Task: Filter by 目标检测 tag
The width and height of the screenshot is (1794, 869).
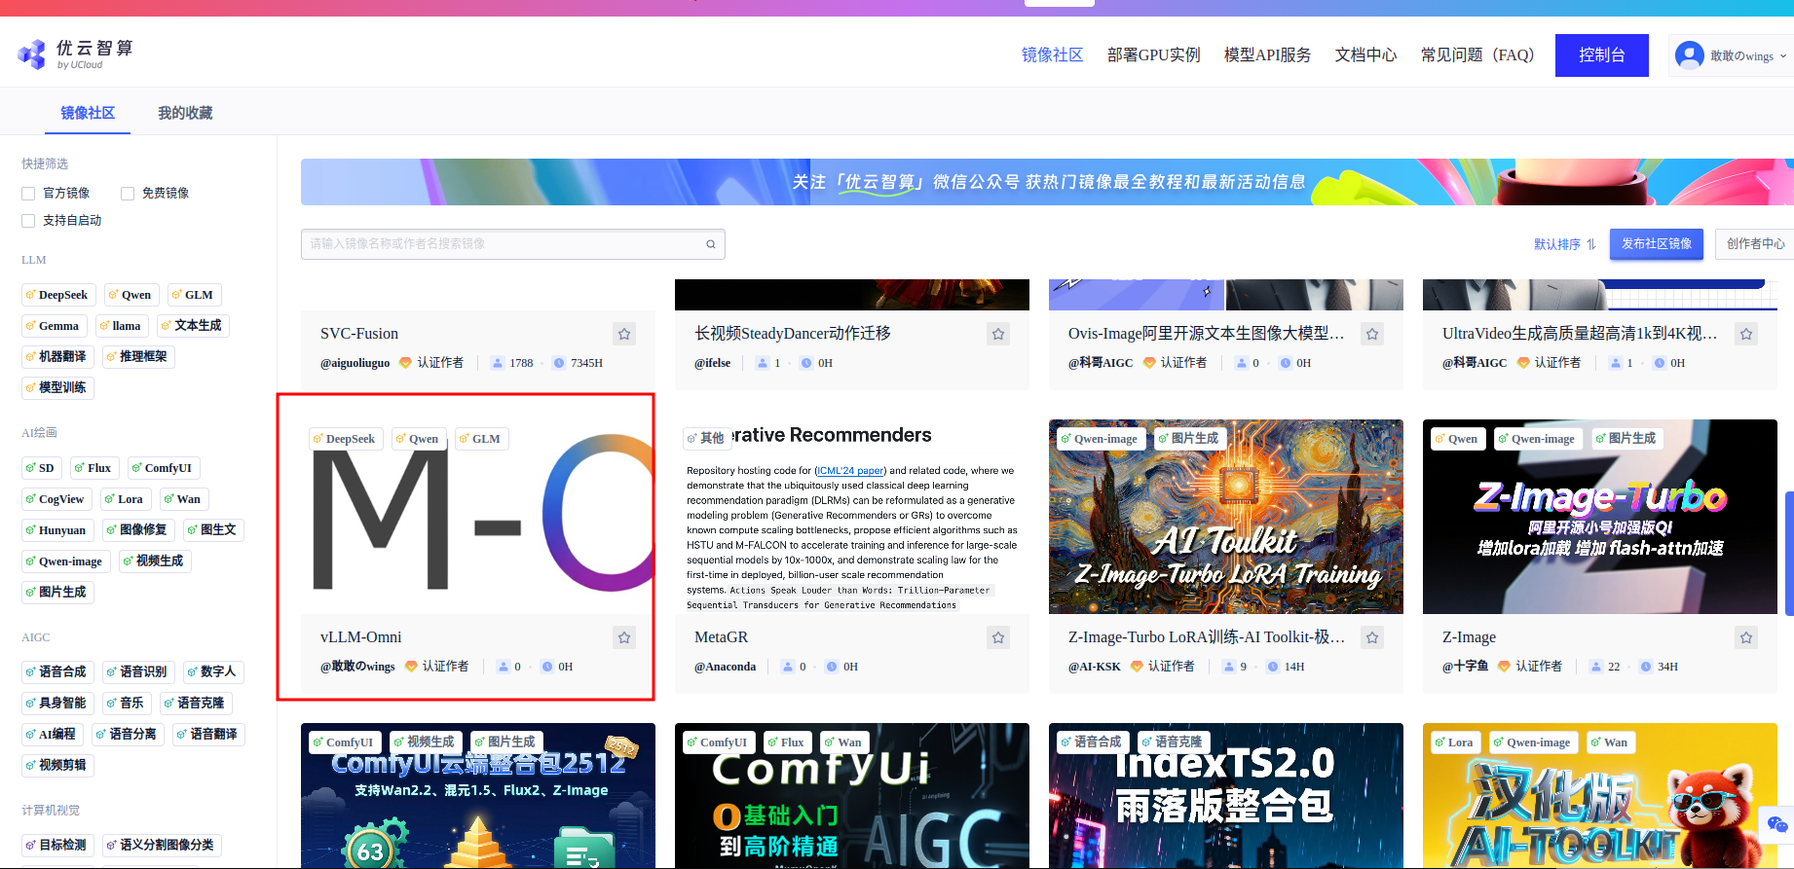Action: point(57,846)
